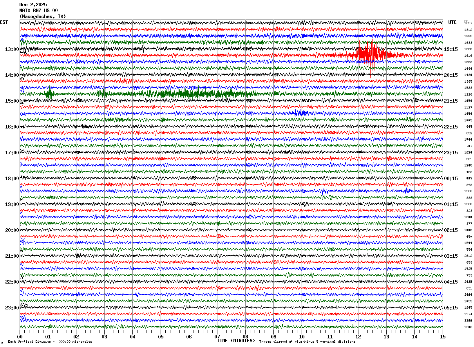Click minute tick label '15' on time axis
474x347 pixels.
tap(442, 336)
